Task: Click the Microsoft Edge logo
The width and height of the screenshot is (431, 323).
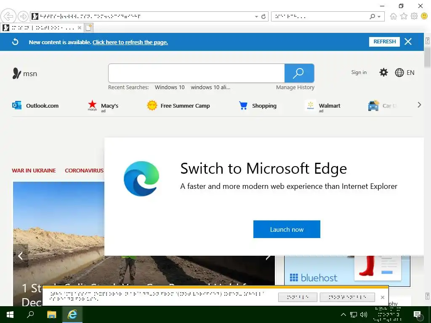Action: 141,178
